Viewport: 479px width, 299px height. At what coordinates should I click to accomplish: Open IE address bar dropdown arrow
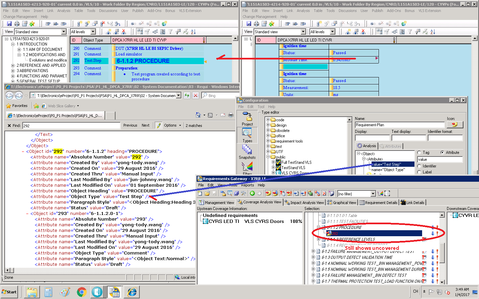click(179, 95)
